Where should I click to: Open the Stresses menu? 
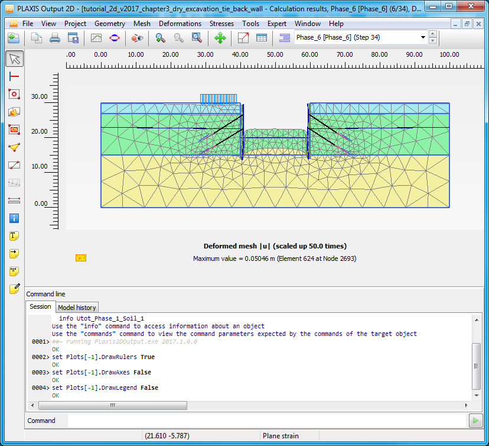pos(221,24)
